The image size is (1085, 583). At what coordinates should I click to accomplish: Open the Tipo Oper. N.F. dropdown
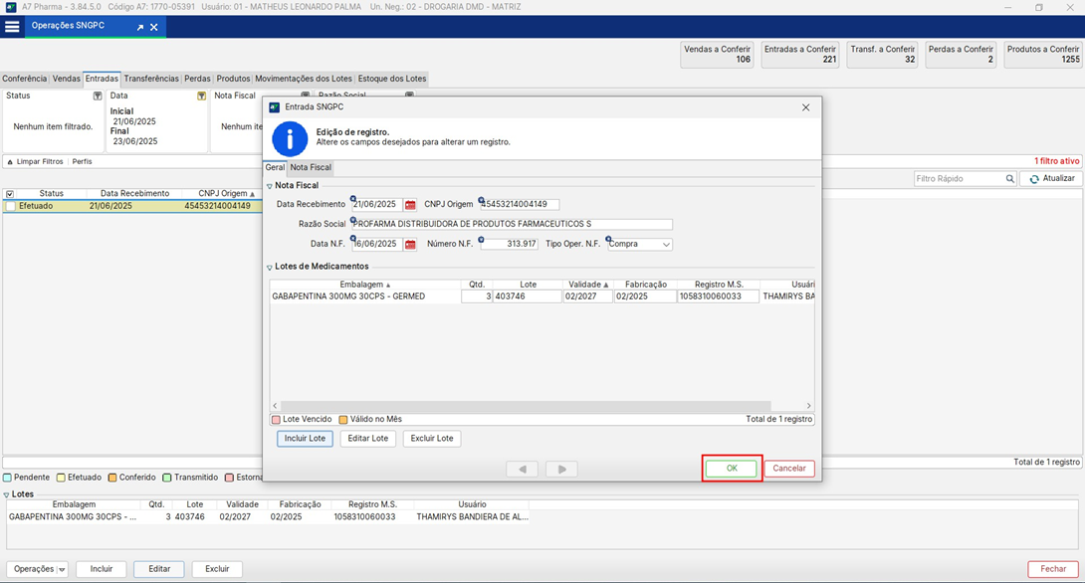(x=666, y=245)
